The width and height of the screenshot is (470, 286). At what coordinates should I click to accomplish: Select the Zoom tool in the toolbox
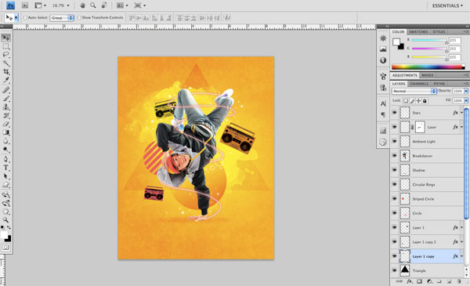5,219
